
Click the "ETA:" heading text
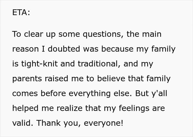(x=21, y=12)
